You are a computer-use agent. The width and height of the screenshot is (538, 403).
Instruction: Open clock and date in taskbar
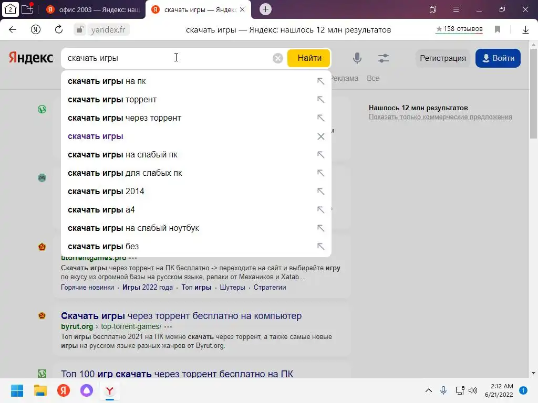[x=499, y=390]
